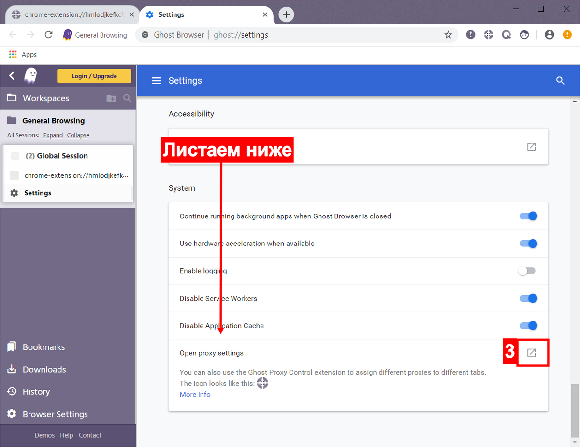Click the Settings gear in session list
Viewport: 580px width, 447px height.
point(14,193)
